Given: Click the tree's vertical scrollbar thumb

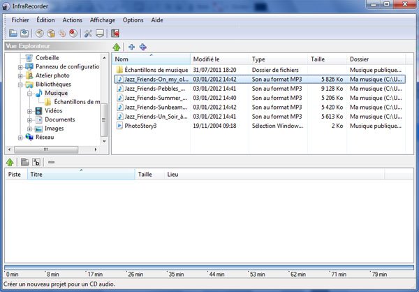Looking at the screenshot, I should [x=104, y=120].
